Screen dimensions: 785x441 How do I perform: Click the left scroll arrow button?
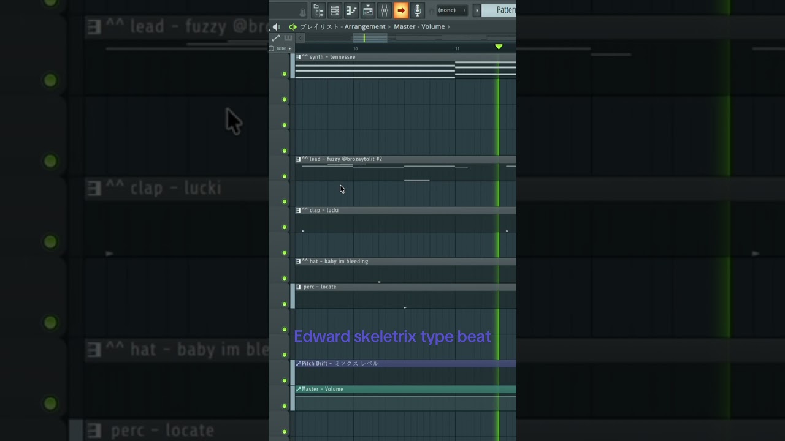[300, 38]
